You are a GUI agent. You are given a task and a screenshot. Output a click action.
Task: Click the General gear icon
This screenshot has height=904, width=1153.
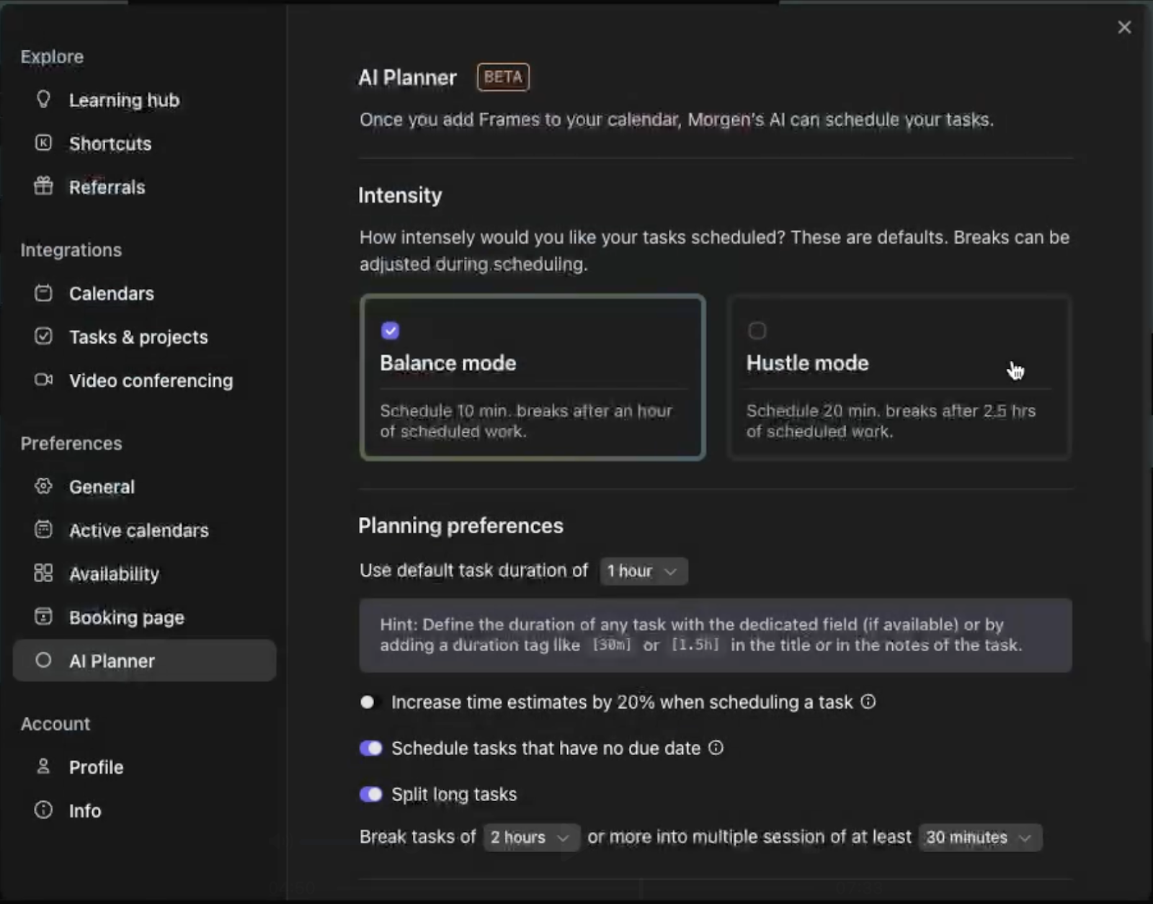pos(43,486)
